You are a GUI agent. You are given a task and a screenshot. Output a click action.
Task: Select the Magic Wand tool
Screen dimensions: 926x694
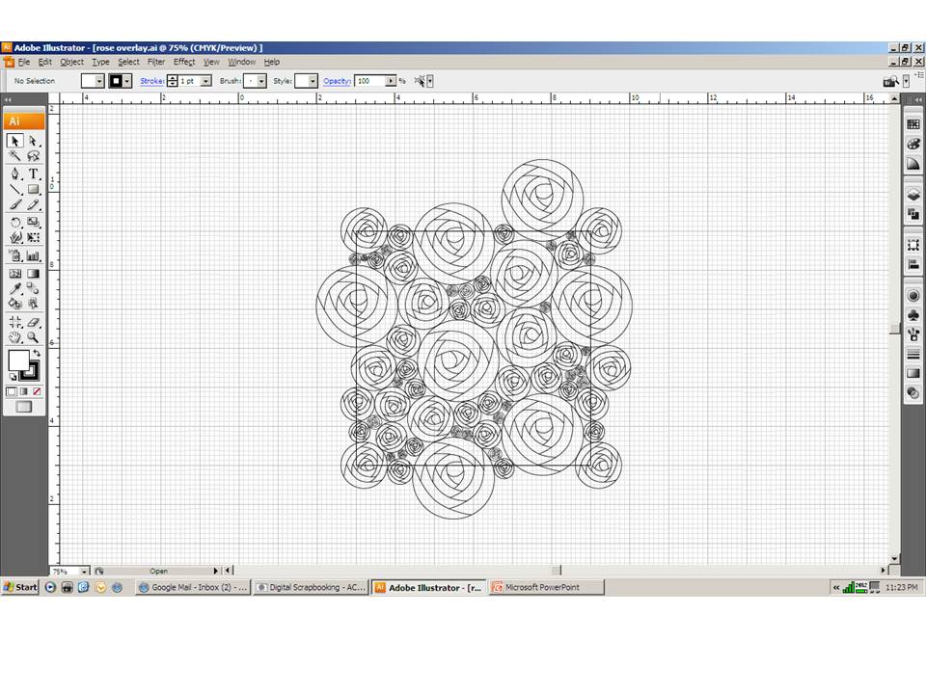14,156
